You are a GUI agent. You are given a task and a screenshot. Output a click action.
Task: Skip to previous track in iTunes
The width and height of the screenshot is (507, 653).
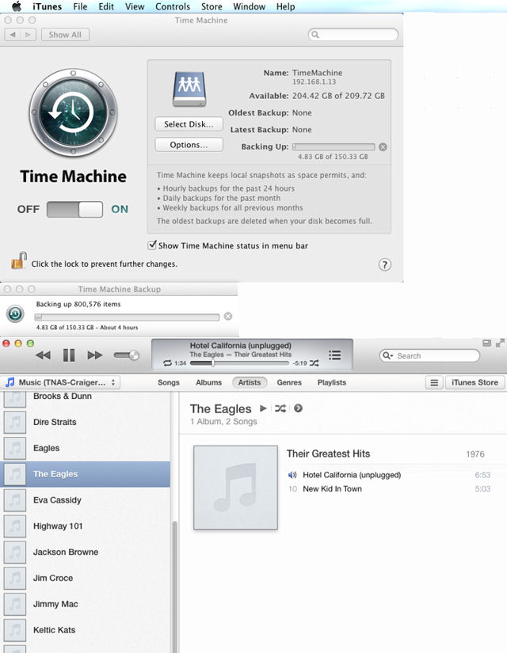coord(43,355)
